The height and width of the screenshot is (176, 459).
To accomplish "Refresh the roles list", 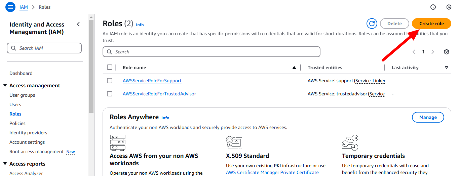I will (372, 24).
